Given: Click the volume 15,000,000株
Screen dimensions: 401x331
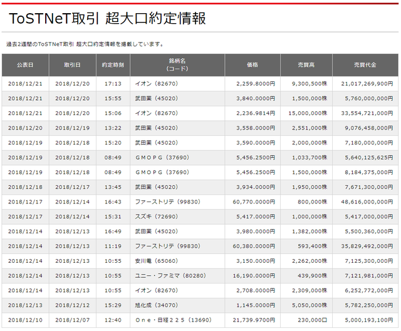Looking at the screenshot, I should click(308, 113).
